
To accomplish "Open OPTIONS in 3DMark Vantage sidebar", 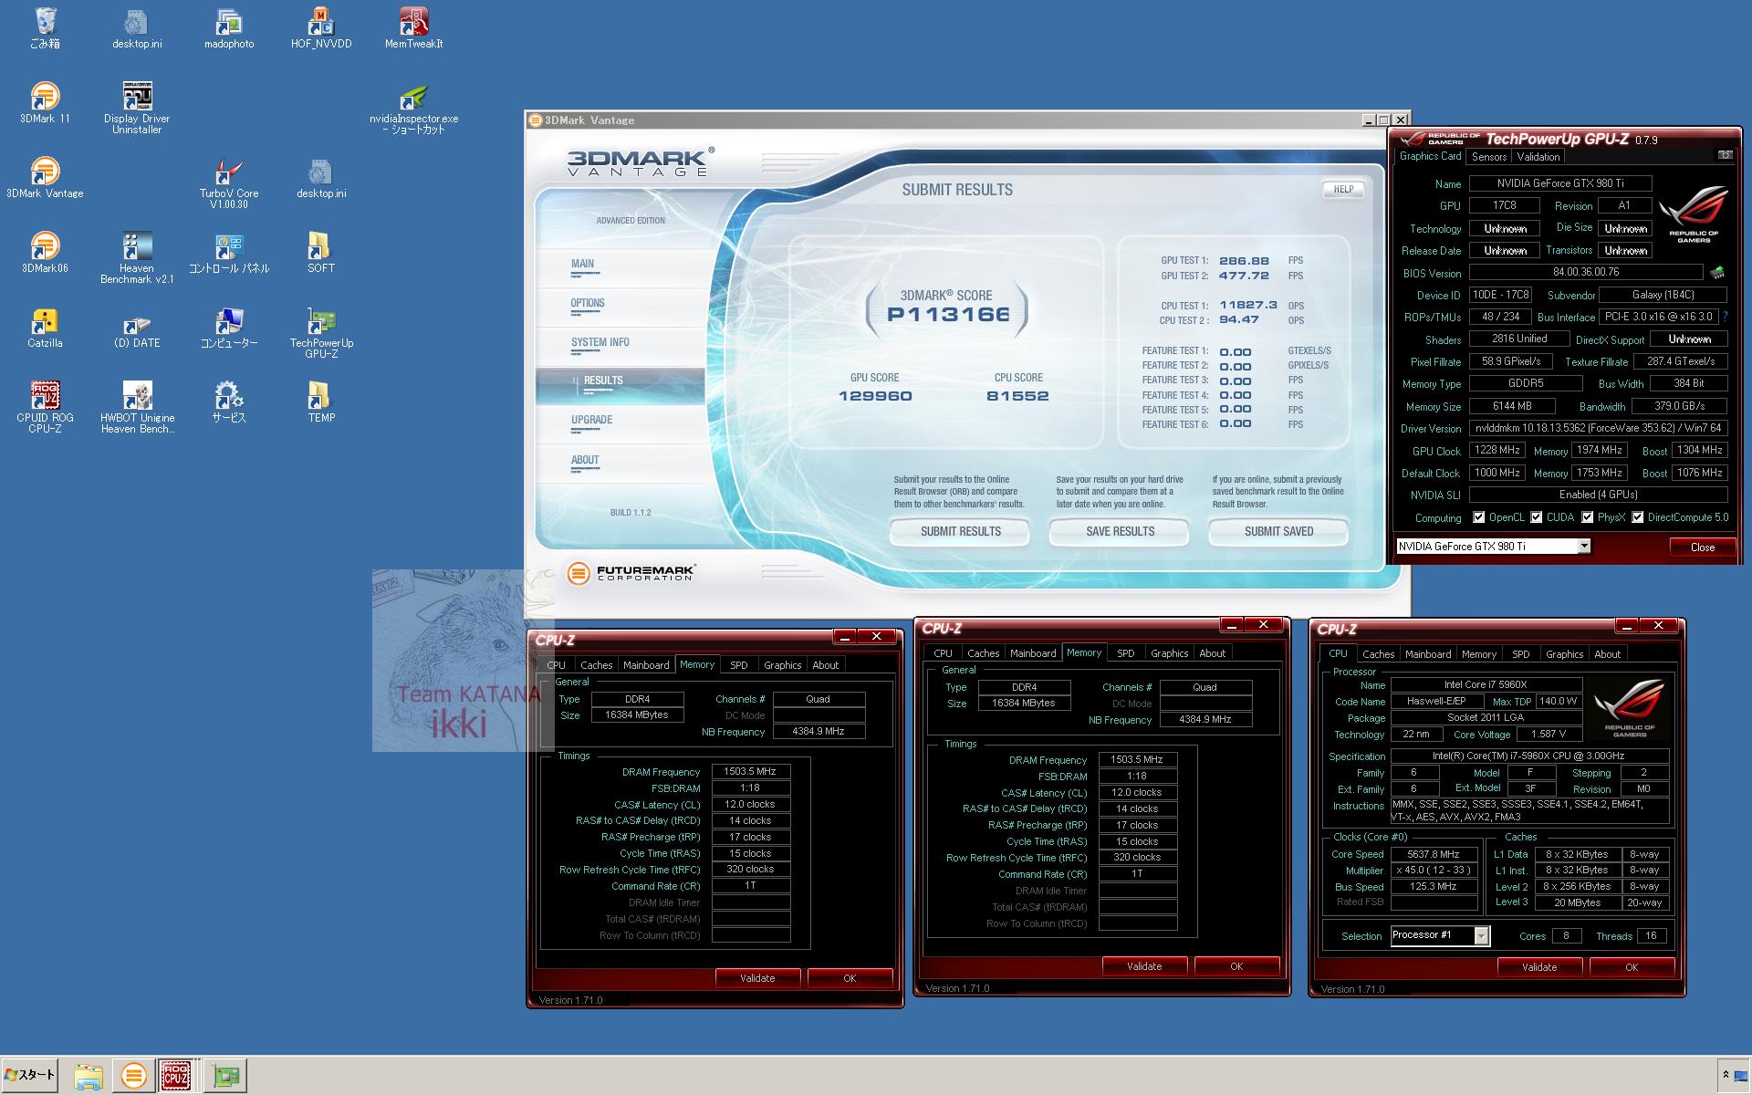I will [x=620, y=307].
